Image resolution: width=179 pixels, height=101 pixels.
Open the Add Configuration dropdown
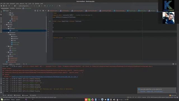click(24, 6)
